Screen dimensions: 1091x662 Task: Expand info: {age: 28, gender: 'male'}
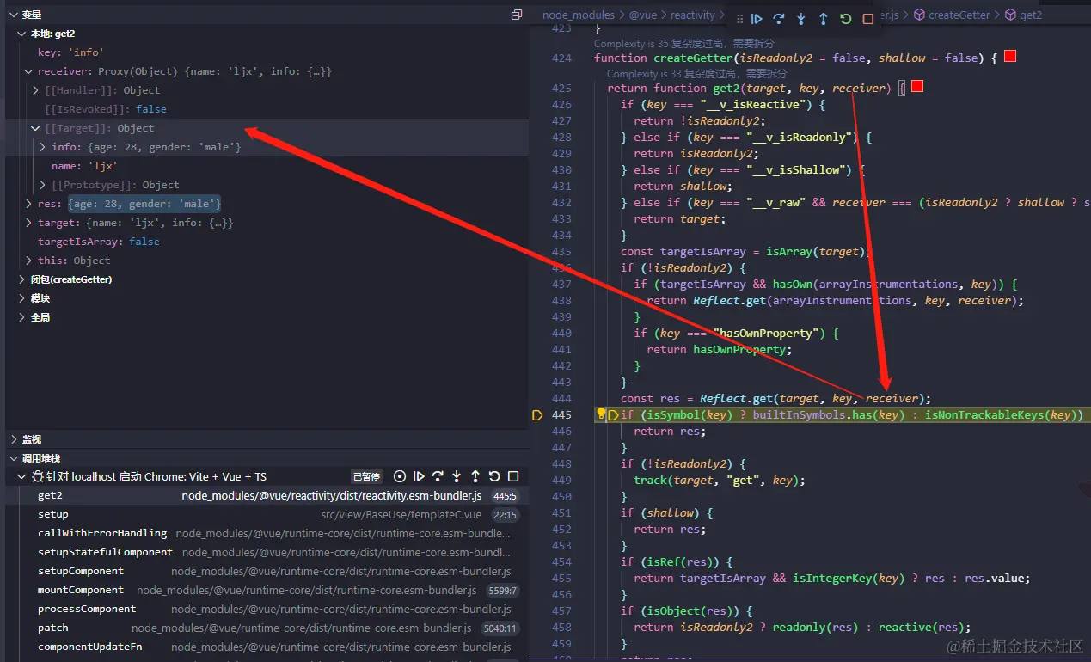[43, 147]
